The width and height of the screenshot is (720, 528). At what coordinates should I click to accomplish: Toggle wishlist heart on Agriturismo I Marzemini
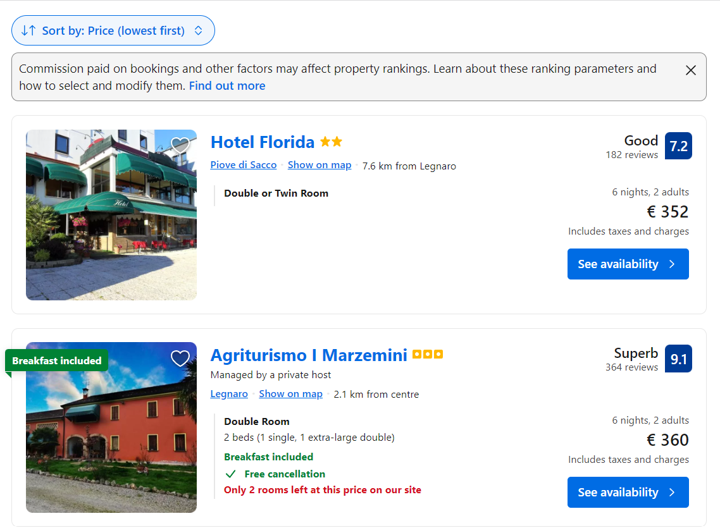(180, 359)
